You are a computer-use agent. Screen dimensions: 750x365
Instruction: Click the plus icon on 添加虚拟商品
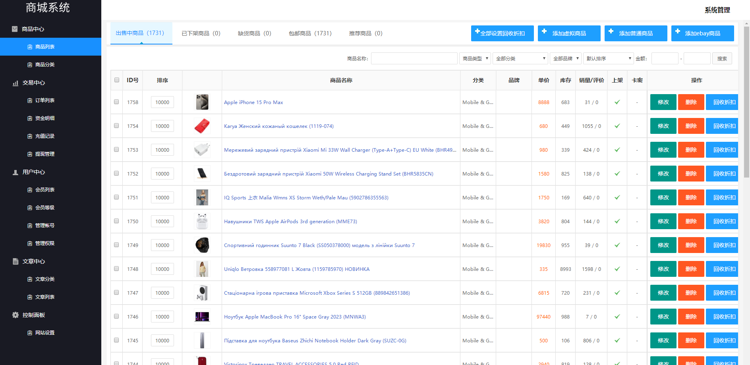click(544, 31)
